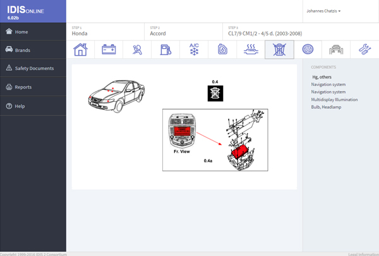Open the A/C air conditioning icon
The image size is (379, 256).
click(194, 49)
